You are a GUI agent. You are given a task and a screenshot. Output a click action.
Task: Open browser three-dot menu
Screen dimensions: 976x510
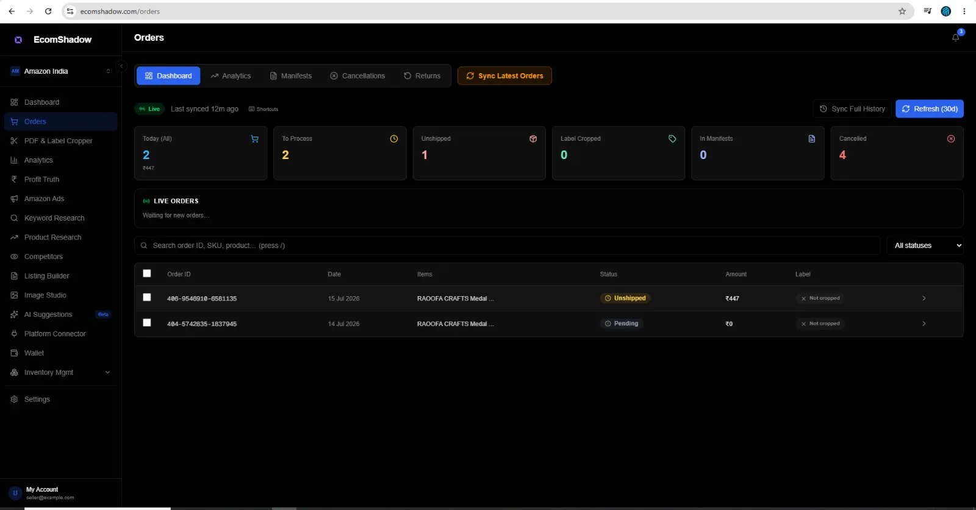(964, 11)
